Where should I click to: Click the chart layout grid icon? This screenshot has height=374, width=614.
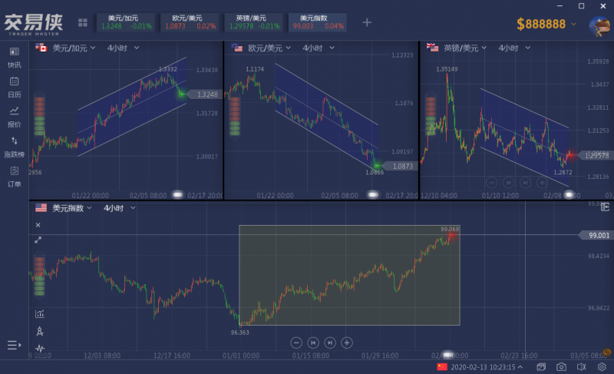pos(83,23)
